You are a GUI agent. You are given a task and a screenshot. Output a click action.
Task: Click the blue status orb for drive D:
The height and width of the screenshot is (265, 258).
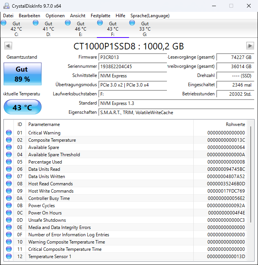coord(36,23)
